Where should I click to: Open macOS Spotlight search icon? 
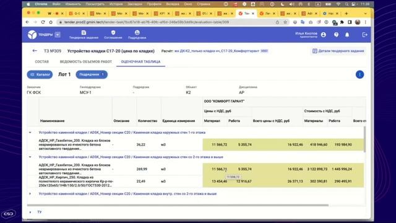(346, 4)
